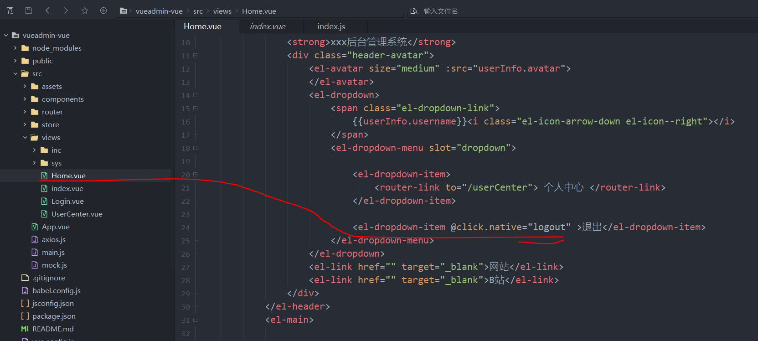Collapse the vueadmin-vue project root
The width and height of the screenshot is (758, 341).
(x=6, y=35)
